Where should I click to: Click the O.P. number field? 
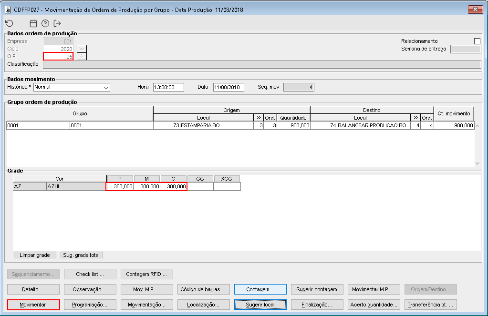point(58,56)
